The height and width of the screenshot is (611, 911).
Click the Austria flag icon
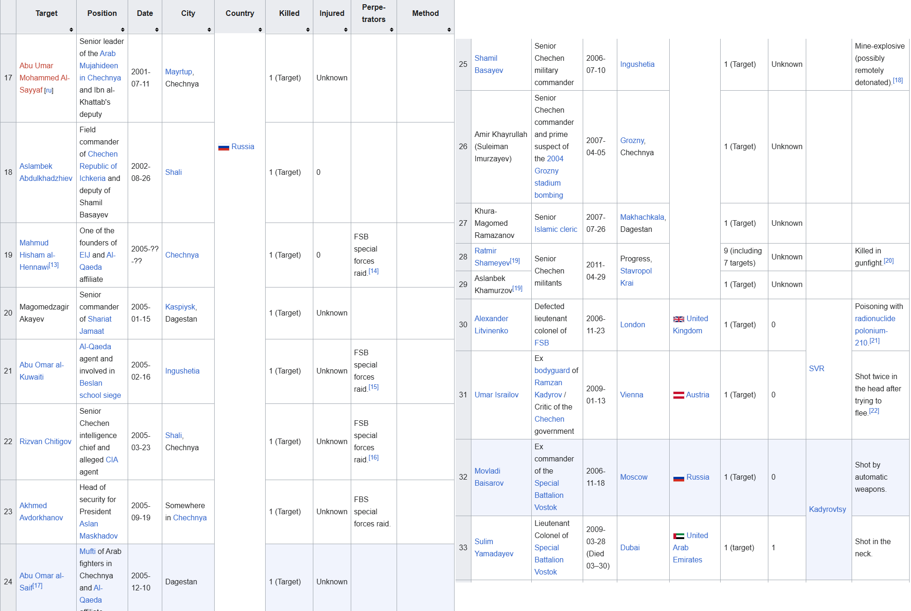[x=679, y=395]
